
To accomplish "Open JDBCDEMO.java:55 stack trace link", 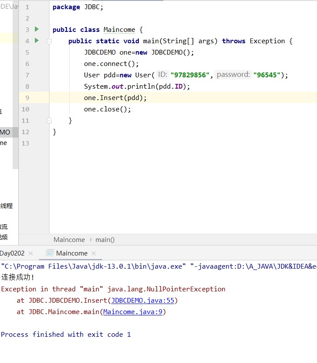I will (x=143, y=301).
